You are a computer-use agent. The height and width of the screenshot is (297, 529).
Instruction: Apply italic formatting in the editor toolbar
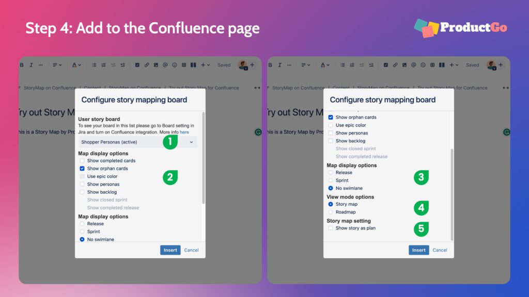pyautogui.click(x=31, y=64)
